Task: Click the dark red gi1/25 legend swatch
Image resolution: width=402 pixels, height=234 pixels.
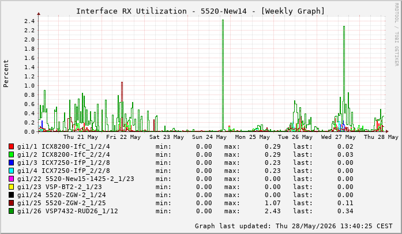Action: [11, 203]
